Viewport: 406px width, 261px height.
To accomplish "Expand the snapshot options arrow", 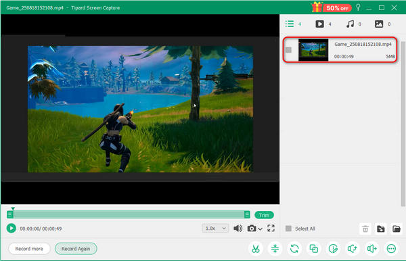I will 261,229.
